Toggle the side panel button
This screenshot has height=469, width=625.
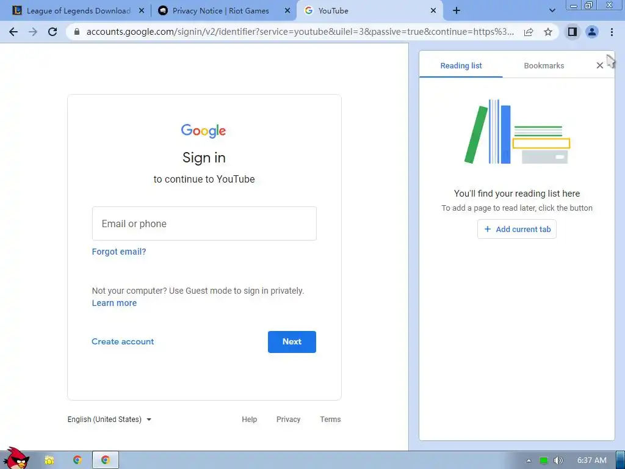[573, 32]
